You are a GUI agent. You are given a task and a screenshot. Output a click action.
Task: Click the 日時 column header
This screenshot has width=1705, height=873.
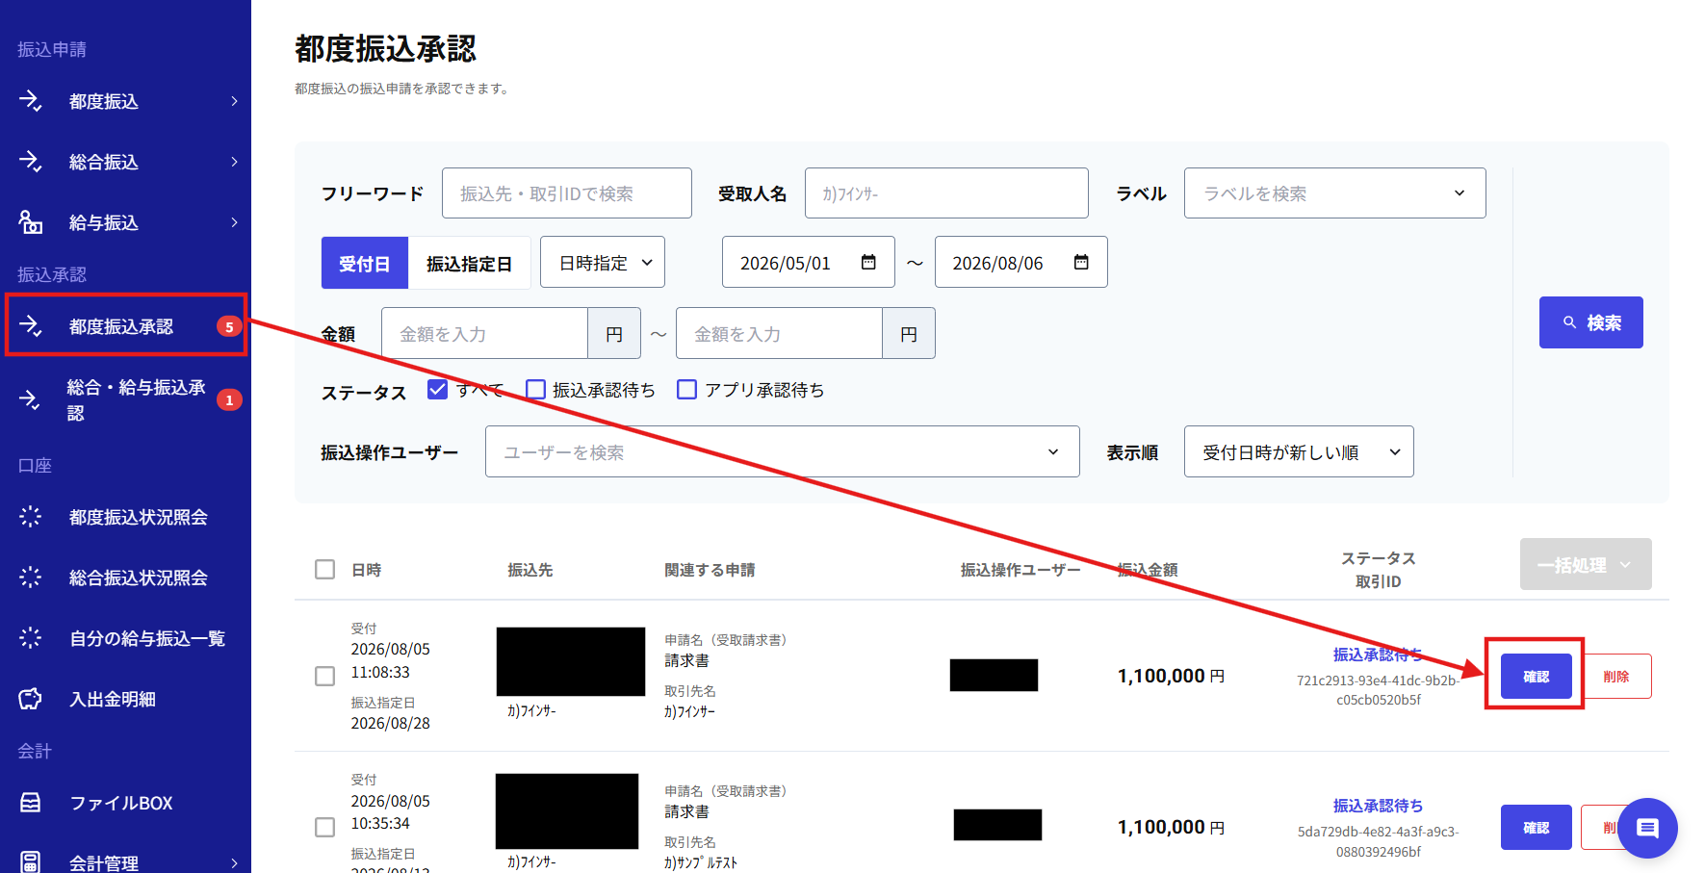[x=366, y=570]
